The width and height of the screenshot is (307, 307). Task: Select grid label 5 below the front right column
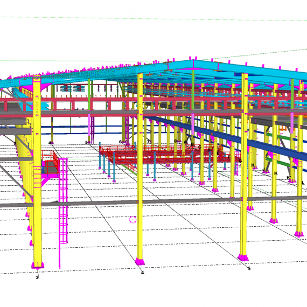coord(249,268)
